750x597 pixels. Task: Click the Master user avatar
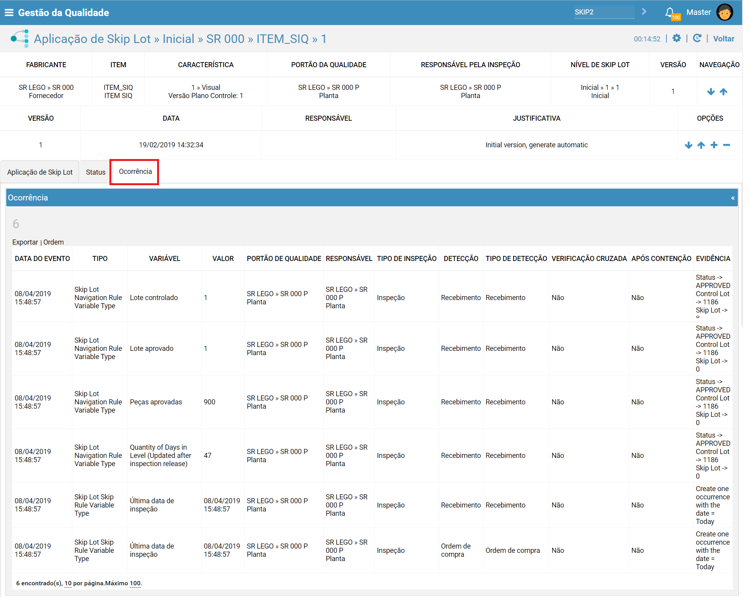725,12
